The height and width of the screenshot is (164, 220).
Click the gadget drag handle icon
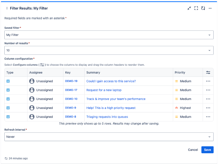pyautogui.click(x=7, y=8)
